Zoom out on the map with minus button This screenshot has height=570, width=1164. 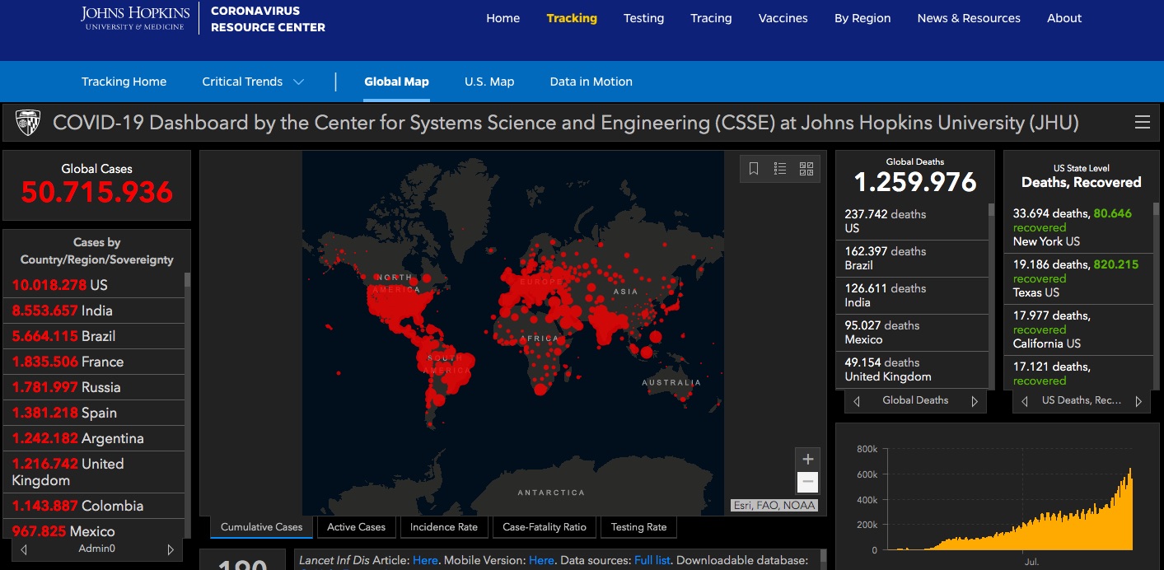807,482
